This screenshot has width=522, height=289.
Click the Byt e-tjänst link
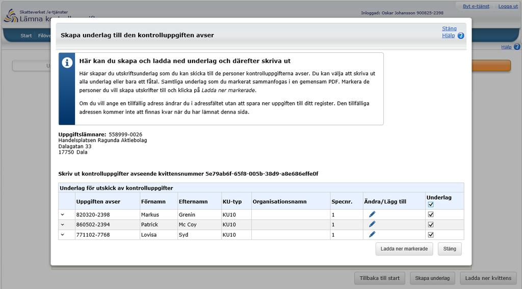tap(476, 6)
